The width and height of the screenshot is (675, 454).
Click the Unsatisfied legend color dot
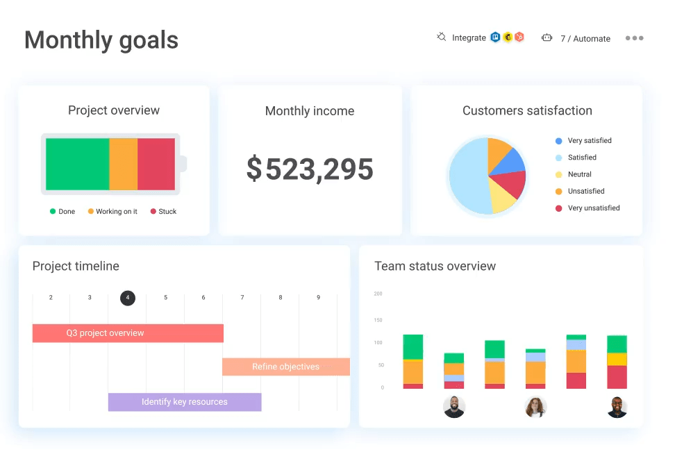(x=559, y=192)
